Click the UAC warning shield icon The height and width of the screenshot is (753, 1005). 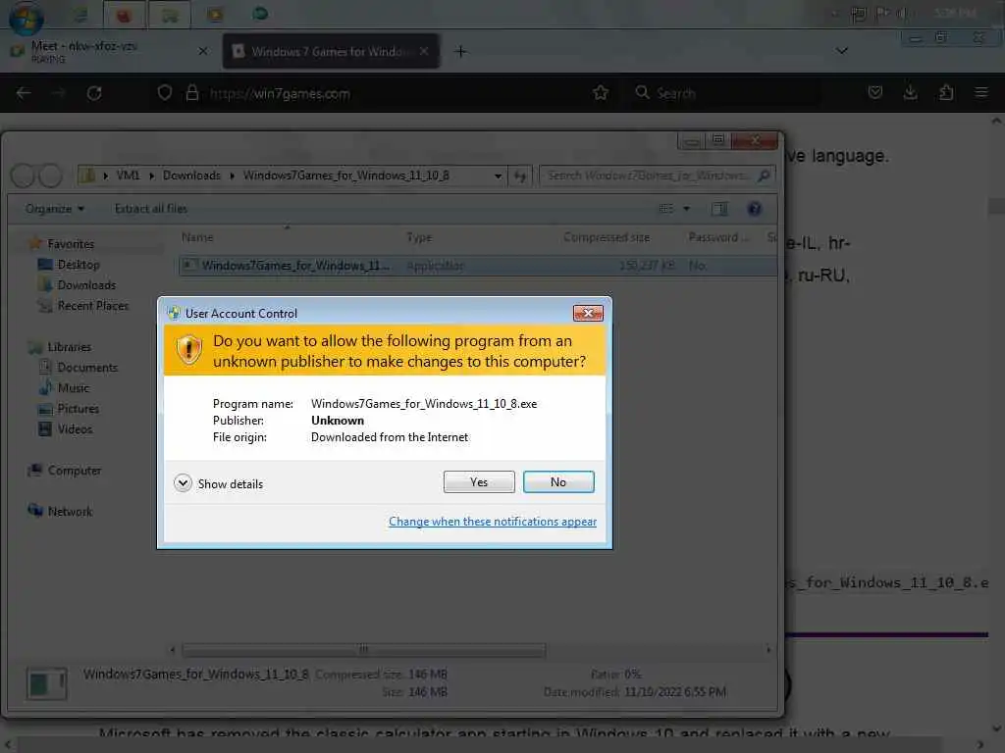pos(189,350)
